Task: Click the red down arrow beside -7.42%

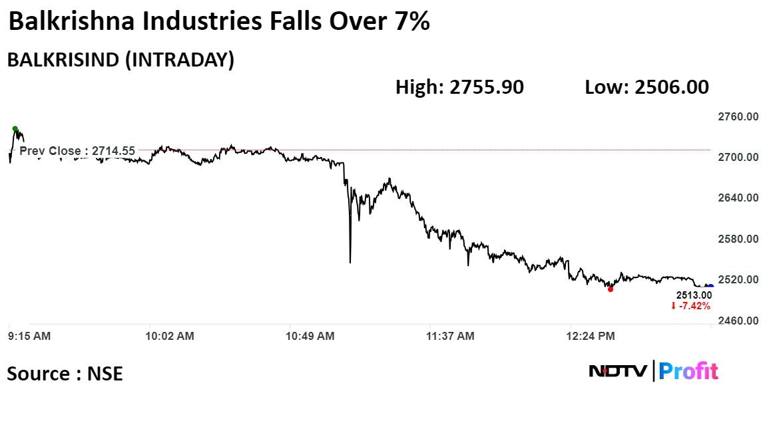Action: [x=673, y=307]
